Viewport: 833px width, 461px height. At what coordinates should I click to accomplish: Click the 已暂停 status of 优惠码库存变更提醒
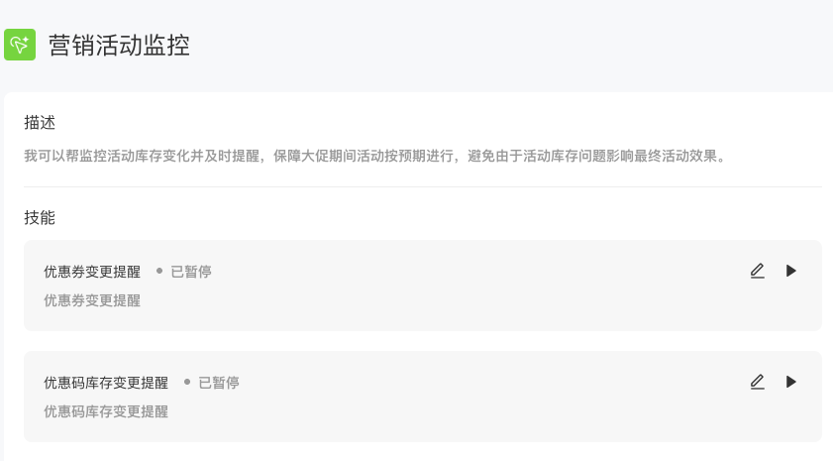[219, 383]
